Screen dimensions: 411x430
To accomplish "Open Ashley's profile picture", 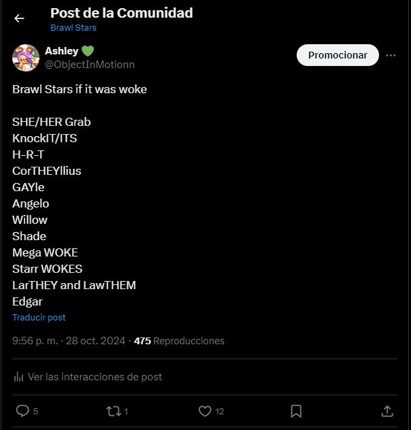I will (x=26, y=58).
